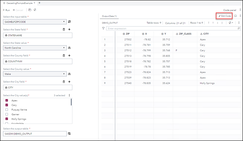Click the filter funnel icon
This screenshot has height=141, width=243.
[x=103, y=28]
